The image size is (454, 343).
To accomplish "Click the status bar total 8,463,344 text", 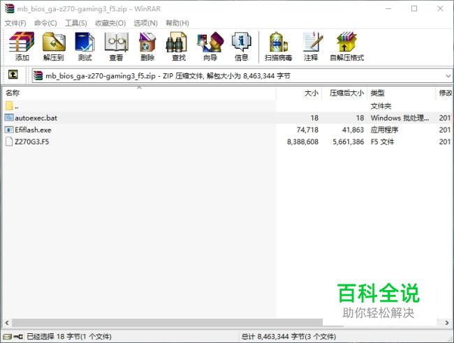I will tap(288, 337).
